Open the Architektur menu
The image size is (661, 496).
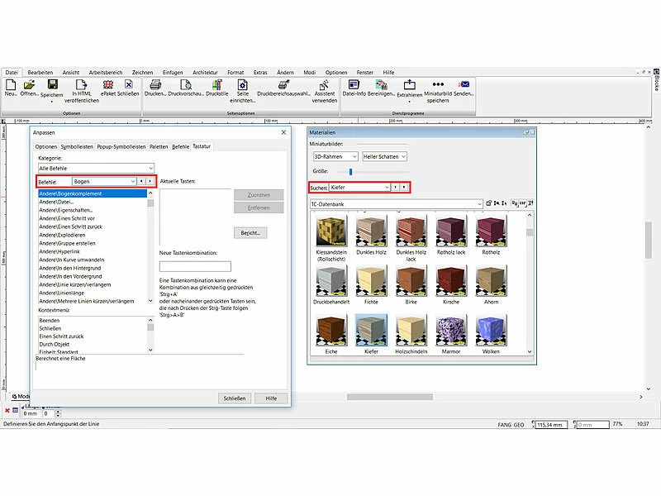click(x=205, y=73)
